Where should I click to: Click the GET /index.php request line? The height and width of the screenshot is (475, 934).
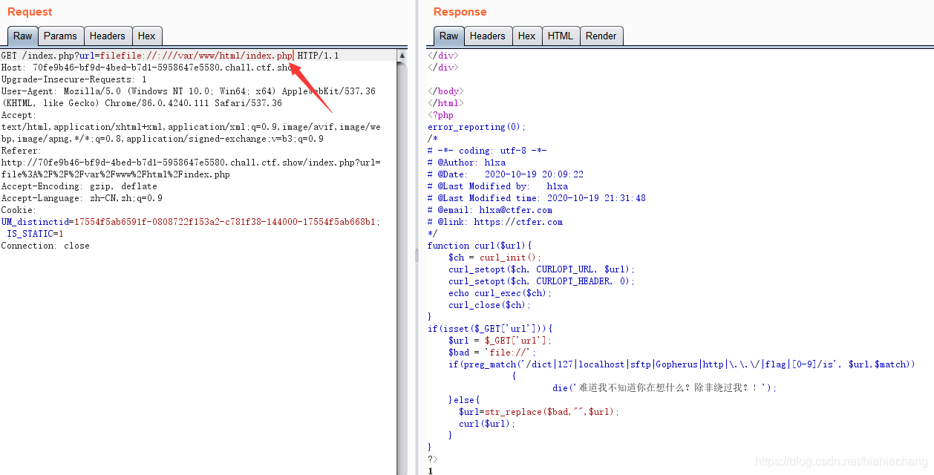point(170,56)
